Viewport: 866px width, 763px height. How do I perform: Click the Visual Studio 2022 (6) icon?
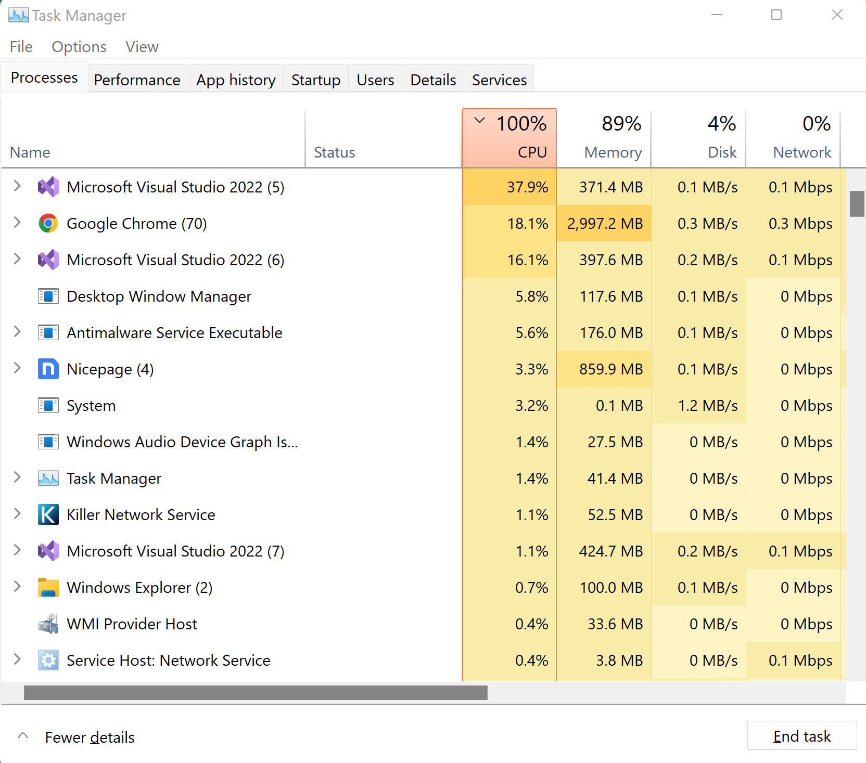[48, 260]
